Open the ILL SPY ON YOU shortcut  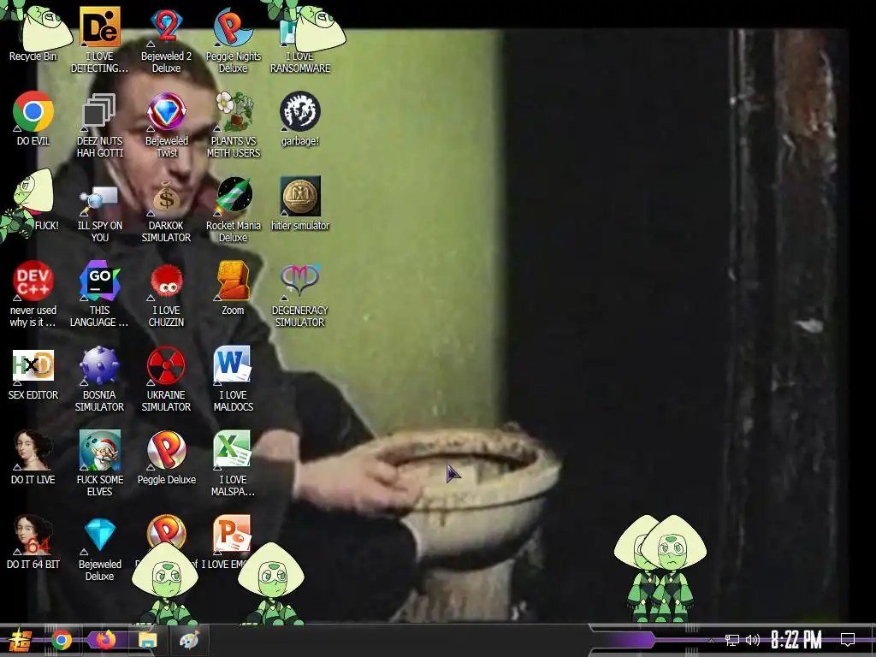point(99,211)
